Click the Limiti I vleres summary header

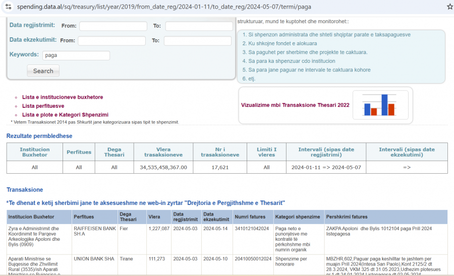coord(267,152)
